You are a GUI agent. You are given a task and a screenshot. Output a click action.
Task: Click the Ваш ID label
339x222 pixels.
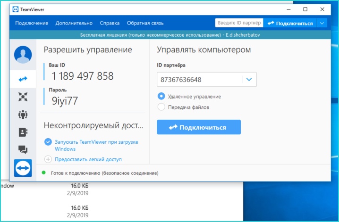[x=57, y=65]
